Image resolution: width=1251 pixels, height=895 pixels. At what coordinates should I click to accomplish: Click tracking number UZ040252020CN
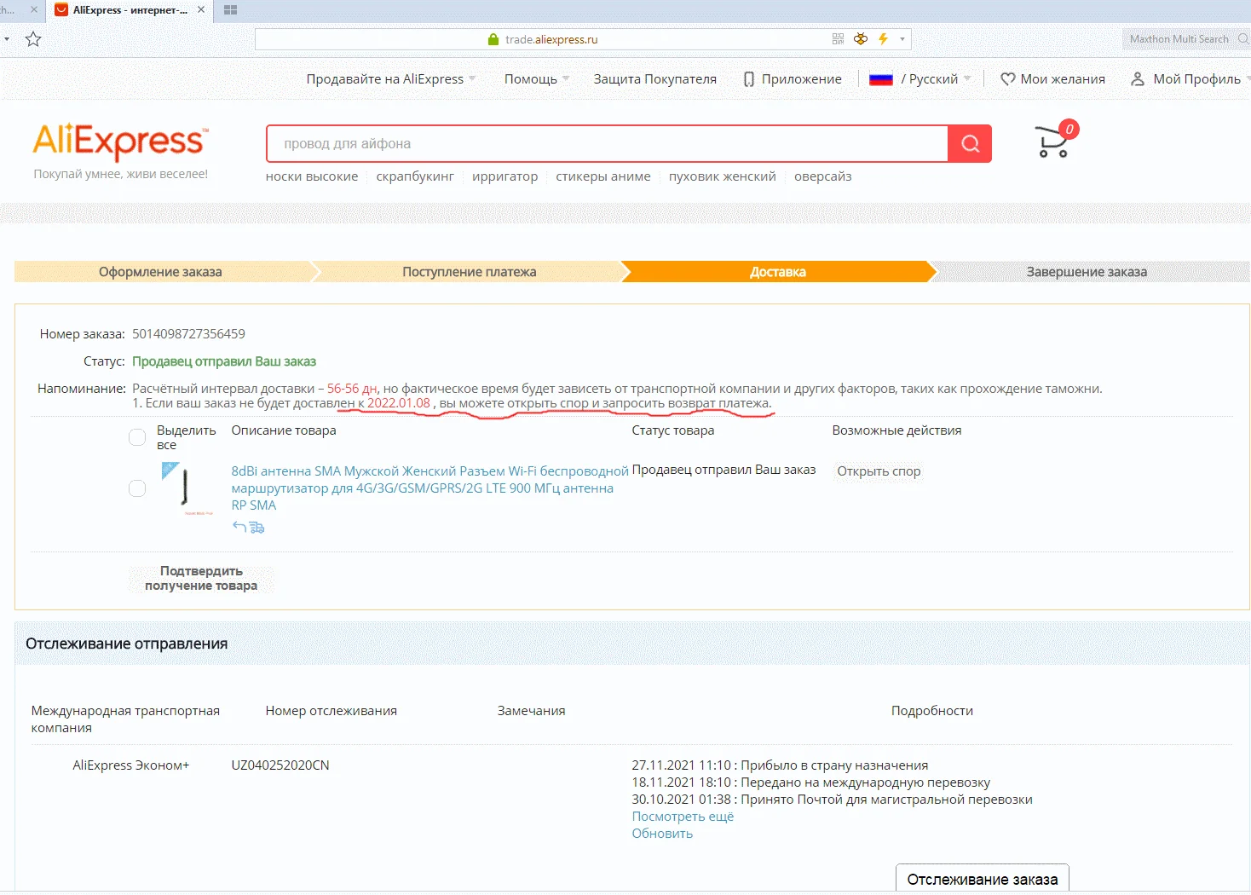[x=280, y=765]
